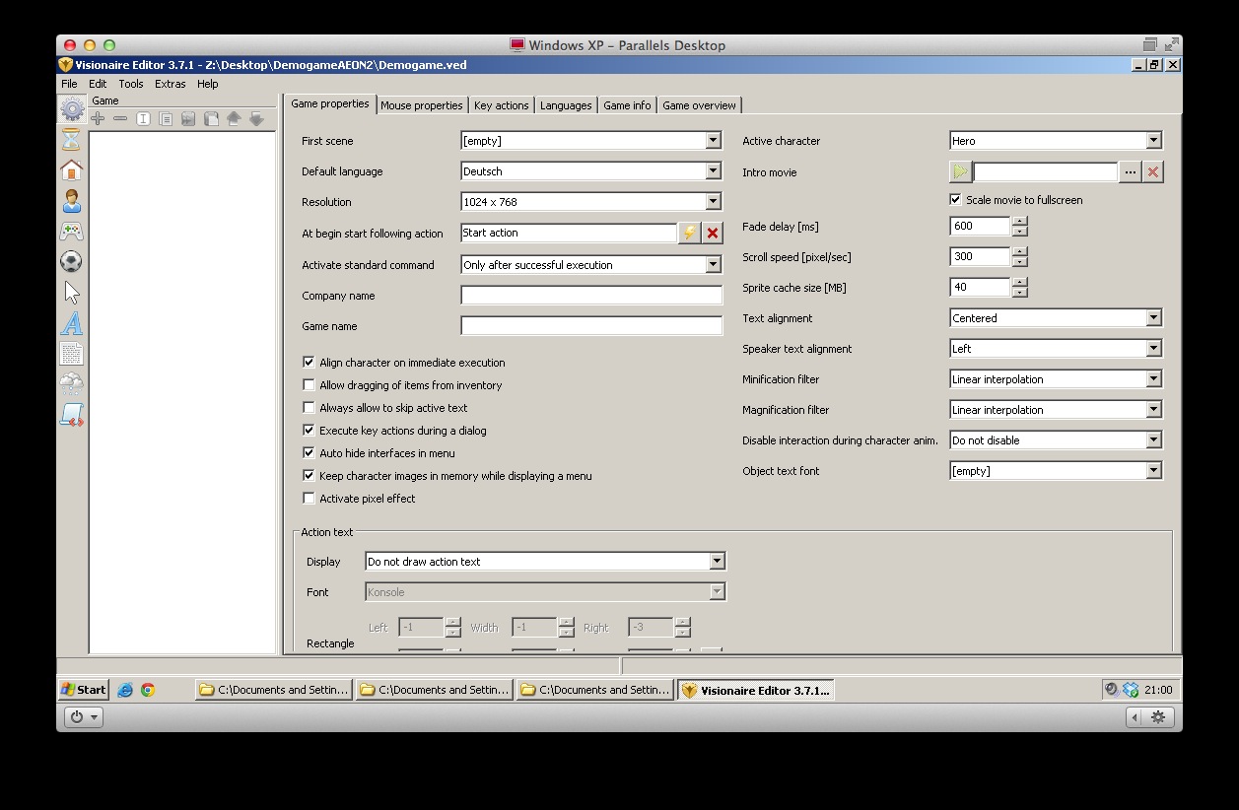This screenshot has width=1239, height=810.
Task: Open Characters via the person icon
Action: (x=72, y=200)
